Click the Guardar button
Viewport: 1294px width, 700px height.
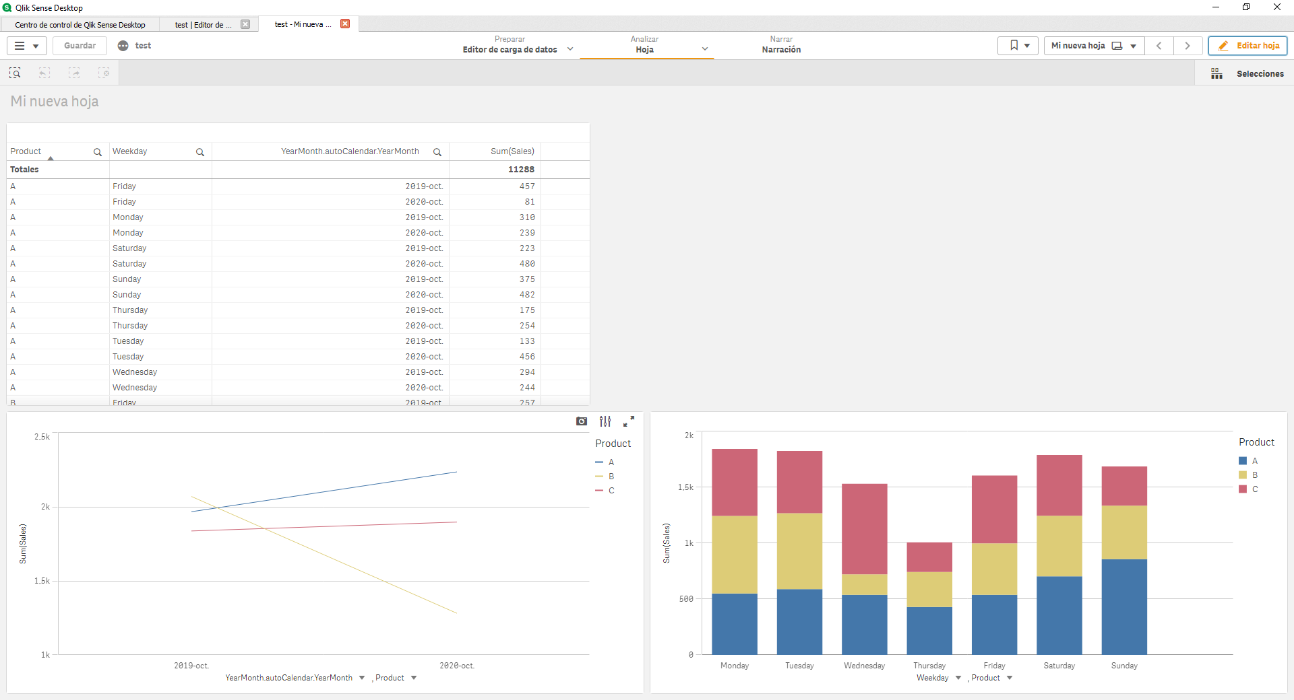(79, 46)
